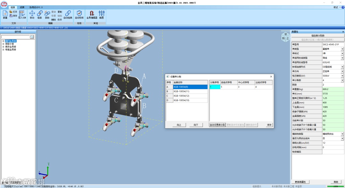Viewport: 345px width, 188px height.
Task: Click the 向上 button in dialog
Action: (x=179, y=125)
